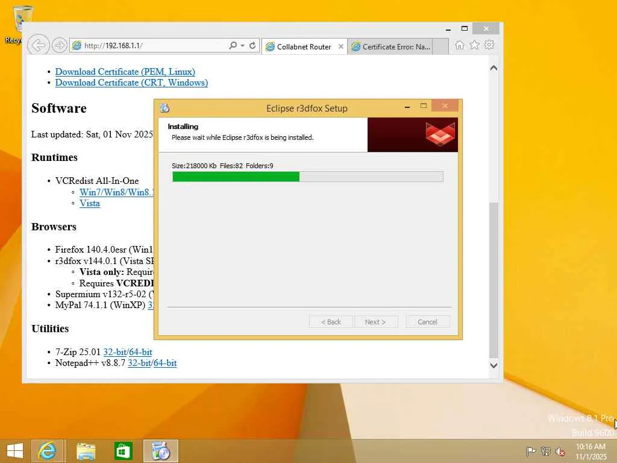Open address bar dropdown arrow

[242, 46]
